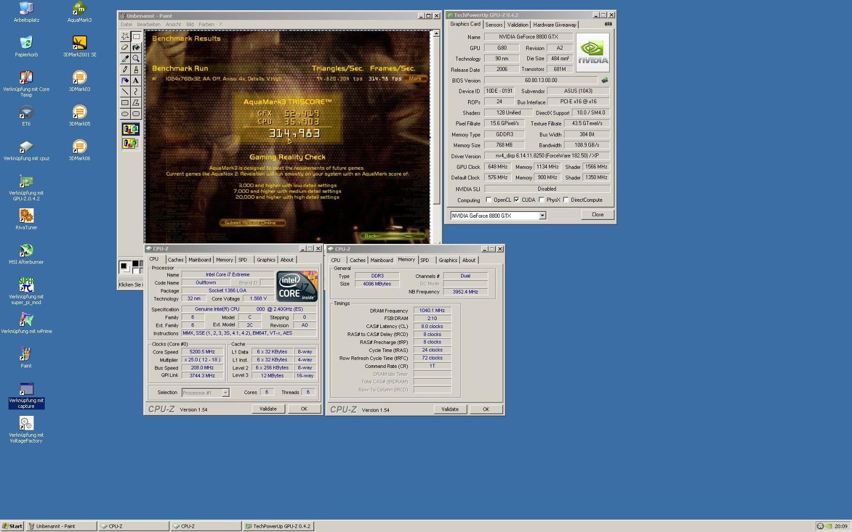Viewport: 852px width, 532px height.
Task: Switch to Unbenannt - Paint taskbar button
Action: 62,526
